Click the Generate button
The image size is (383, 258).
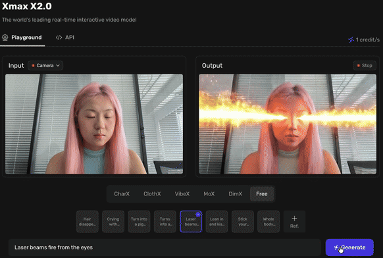point(349,247)
